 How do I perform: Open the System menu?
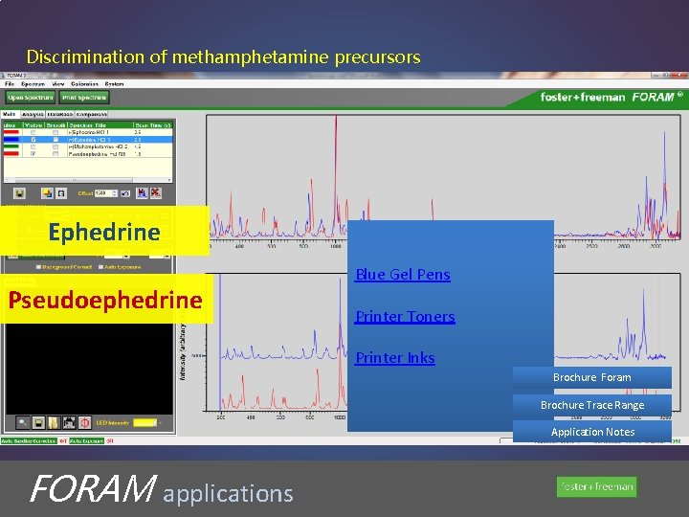tap(114, 83)
